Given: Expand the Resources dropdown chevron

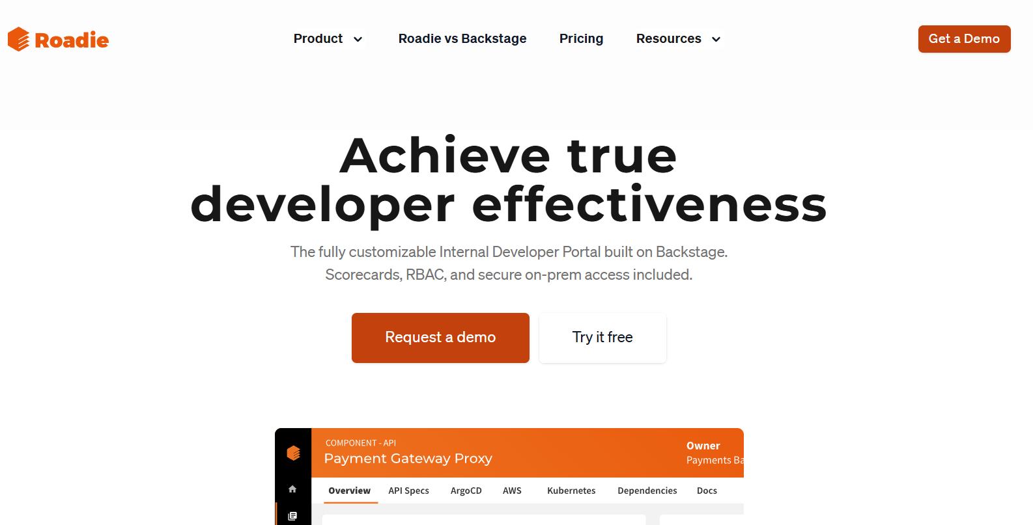Looking at the screenshot, I should coord(716,40).
